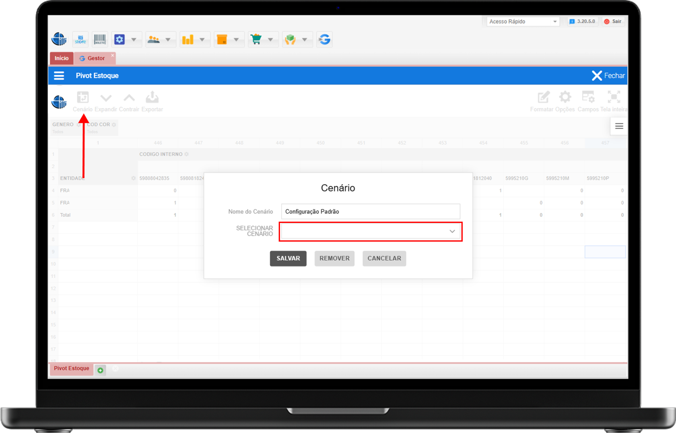Open the hamburger menu beside Pivot Estoque
This screenshot has height=433, width=676.
click(x=59, y=76)
